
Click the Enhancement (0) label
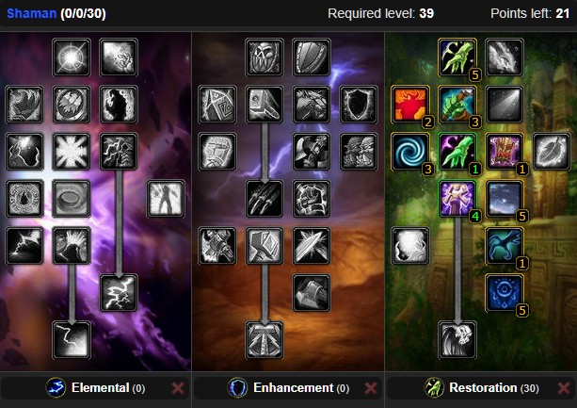point(301,388)
